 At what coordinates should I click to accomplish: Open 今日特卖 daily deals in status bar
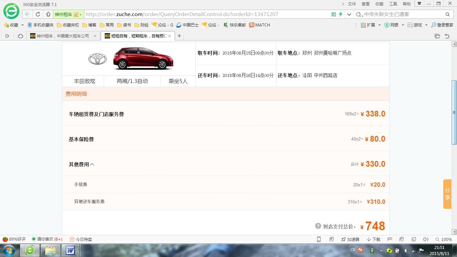coord(81,239)
